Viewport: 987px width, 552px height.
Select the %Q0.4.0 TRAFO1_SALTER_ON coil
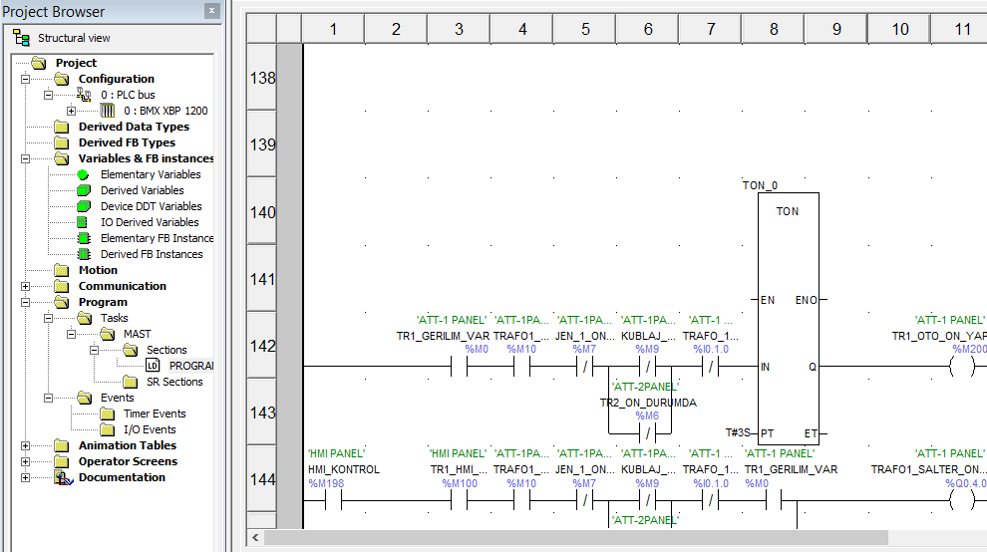[x=962, y=501]
